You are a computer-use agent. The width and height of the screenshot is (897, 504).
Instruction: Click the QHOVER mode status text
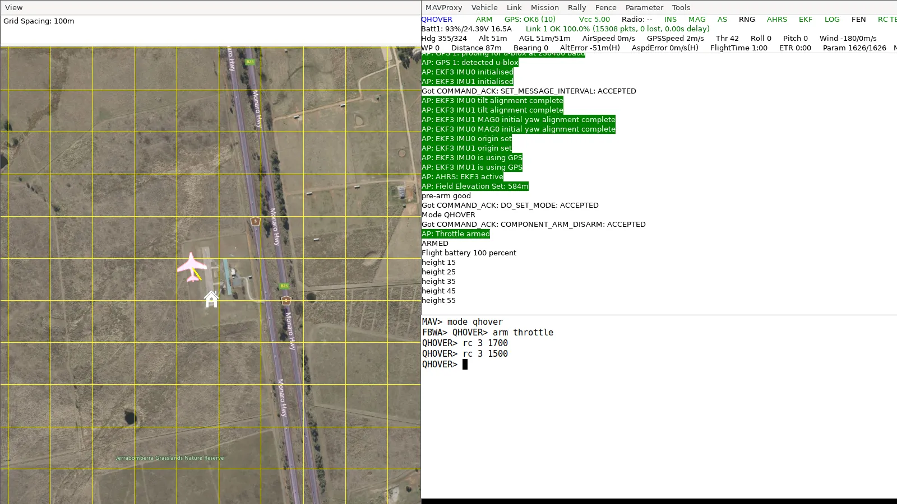(437, 19)
